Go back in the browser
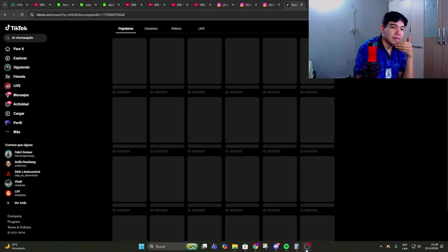The image size is (448, 252). coord(5,15)
